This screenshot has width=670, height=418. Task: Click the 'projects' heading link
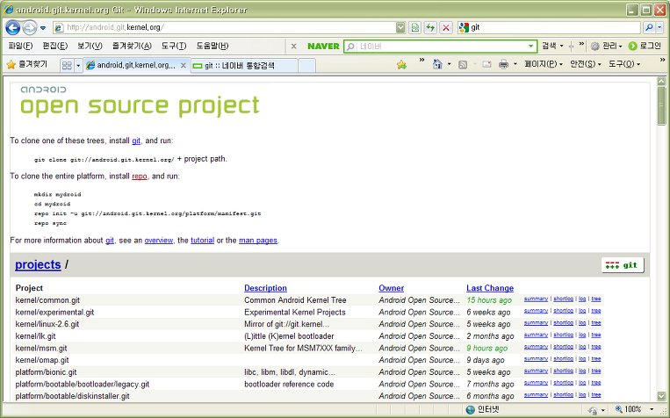[38, 264]
